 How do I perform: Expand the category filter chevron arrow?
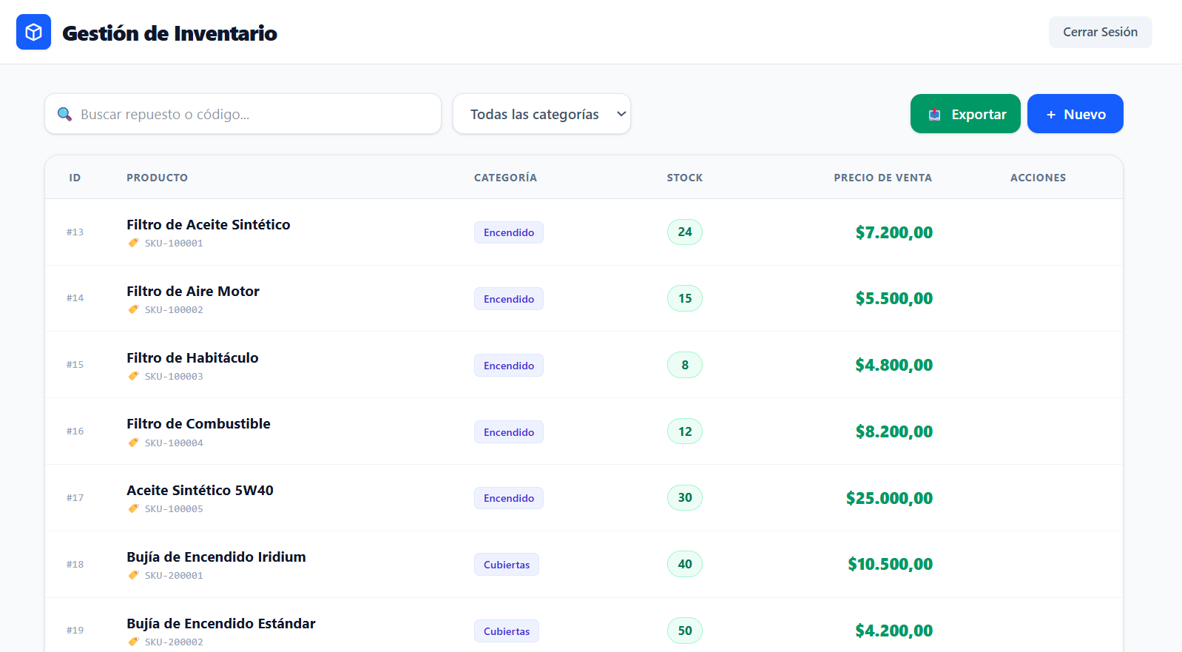621,114
